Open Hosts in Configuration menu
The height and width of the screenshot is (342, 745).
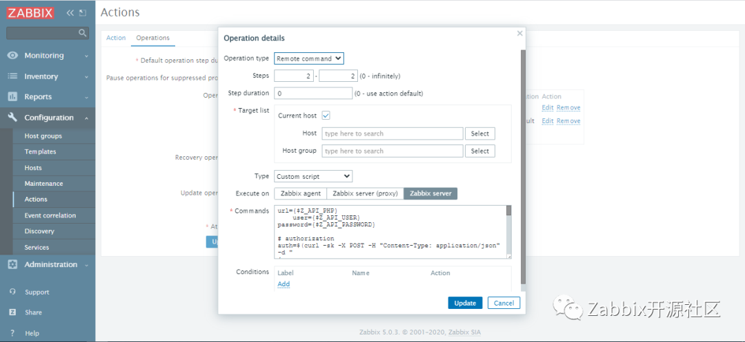[x=33, y=168]
